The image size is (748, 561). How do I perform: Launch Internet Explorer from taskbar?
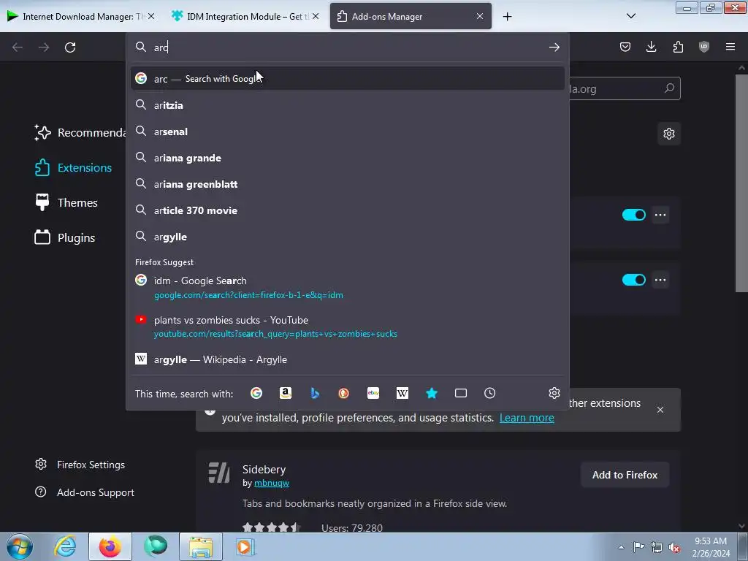[x=65, y=546]
